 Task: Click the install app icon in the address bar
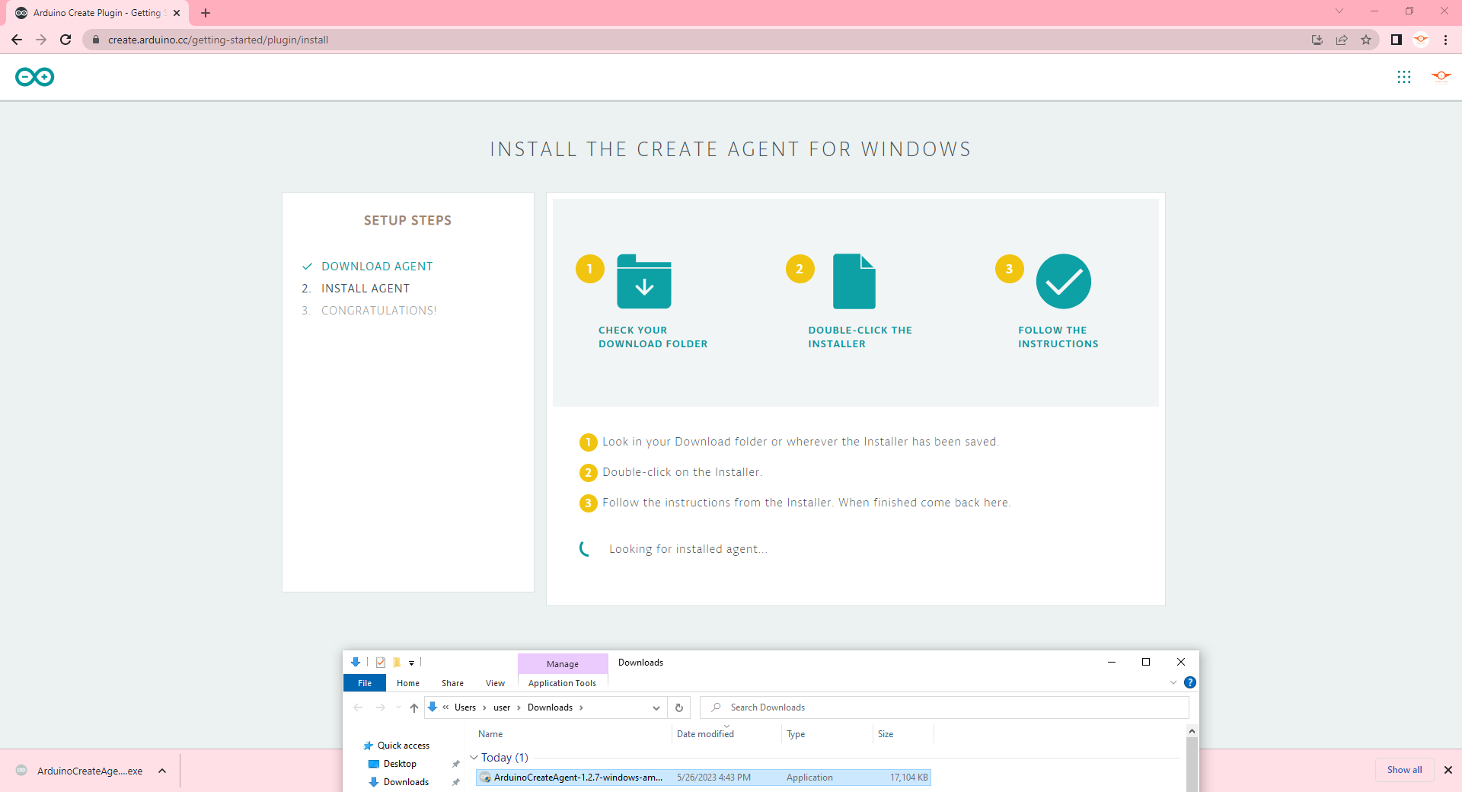point(1317,40)
